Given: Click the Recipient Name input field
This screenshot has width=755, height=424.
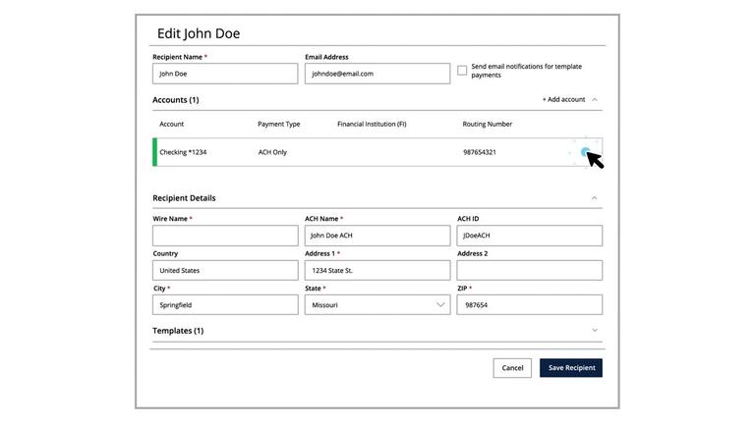Looking at the screenshot, I should tap(225, 74).
